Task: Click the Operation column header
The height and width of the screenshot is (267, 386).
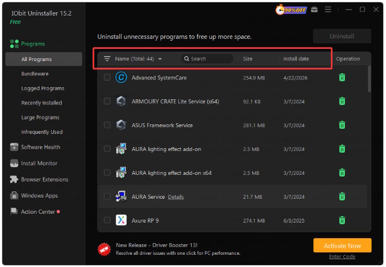Action: (348, 59)
